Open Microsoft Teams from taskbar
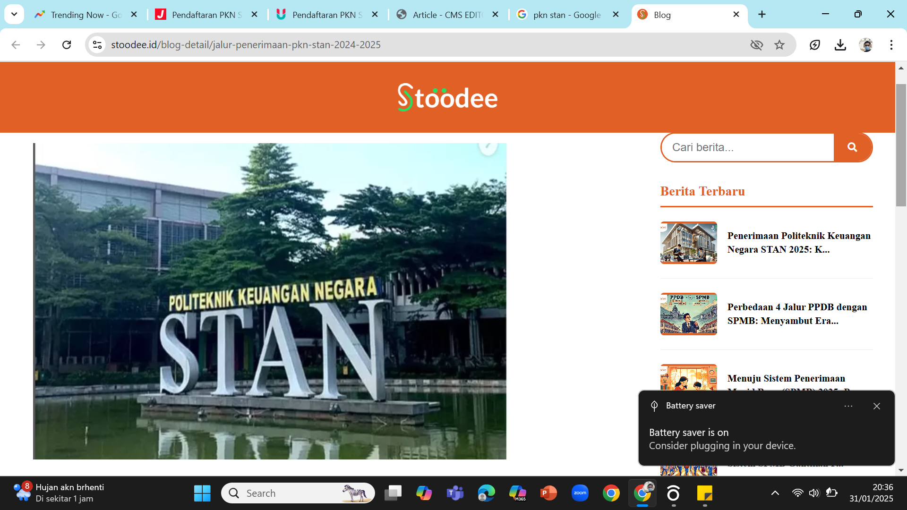 455,493
